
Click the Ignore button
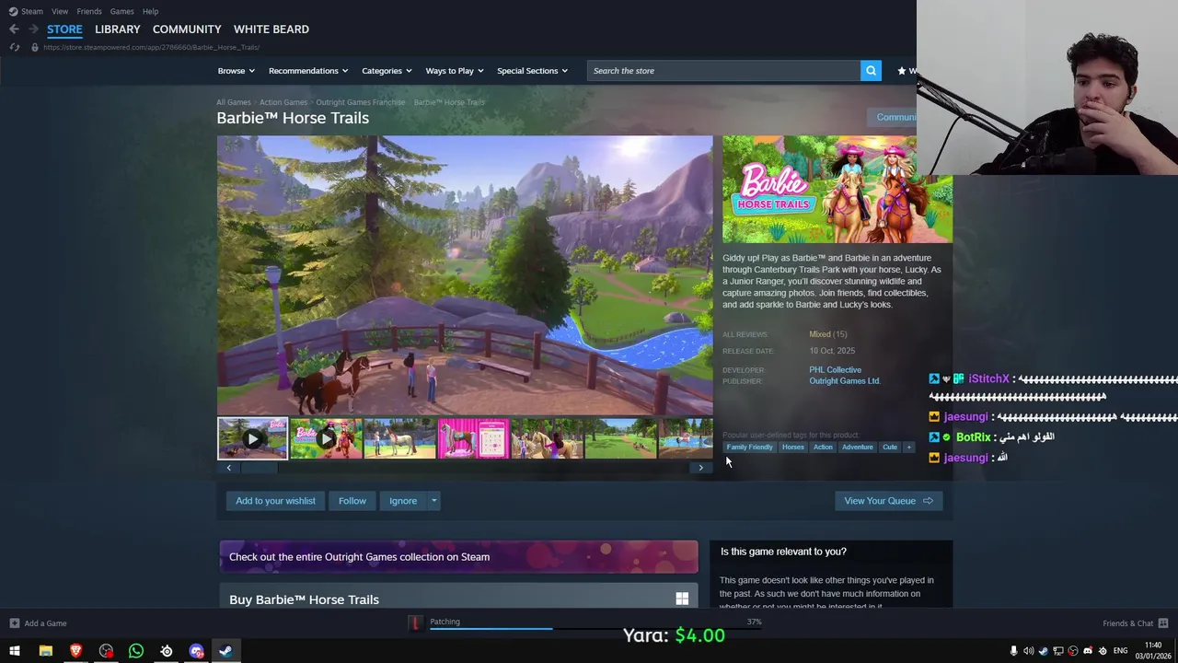click(403, 501)
